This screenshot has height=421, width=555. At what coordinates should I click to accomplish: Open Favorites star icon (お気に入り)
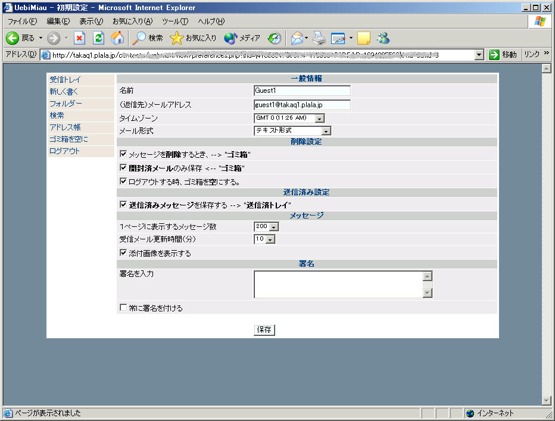176,38
